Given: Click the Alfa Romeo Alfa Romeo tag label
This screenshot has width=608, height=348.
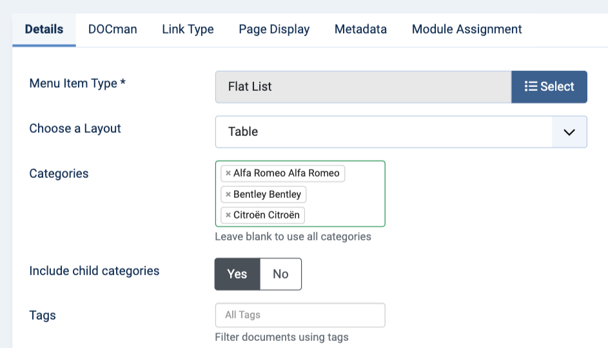Looking at the screenshot, I should [286, 173].
